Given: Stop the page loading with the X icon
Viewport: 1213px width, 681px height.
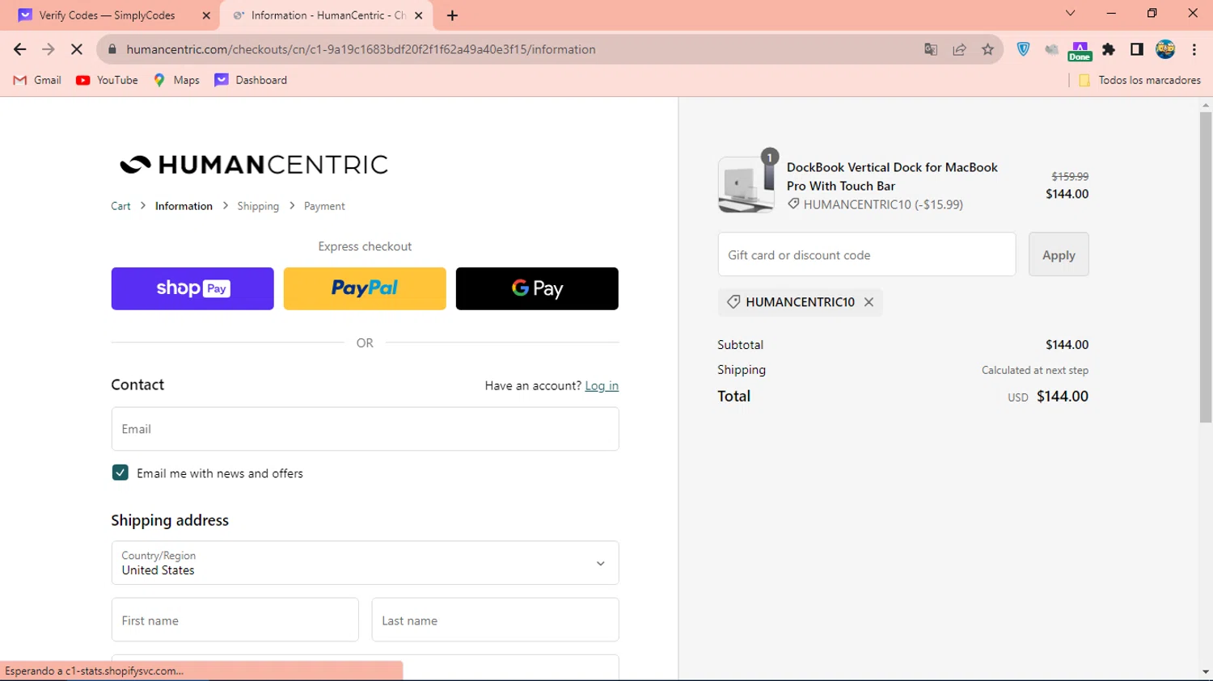Looking at the screenshot, I should pyautogui.click(x=77, y=49).
